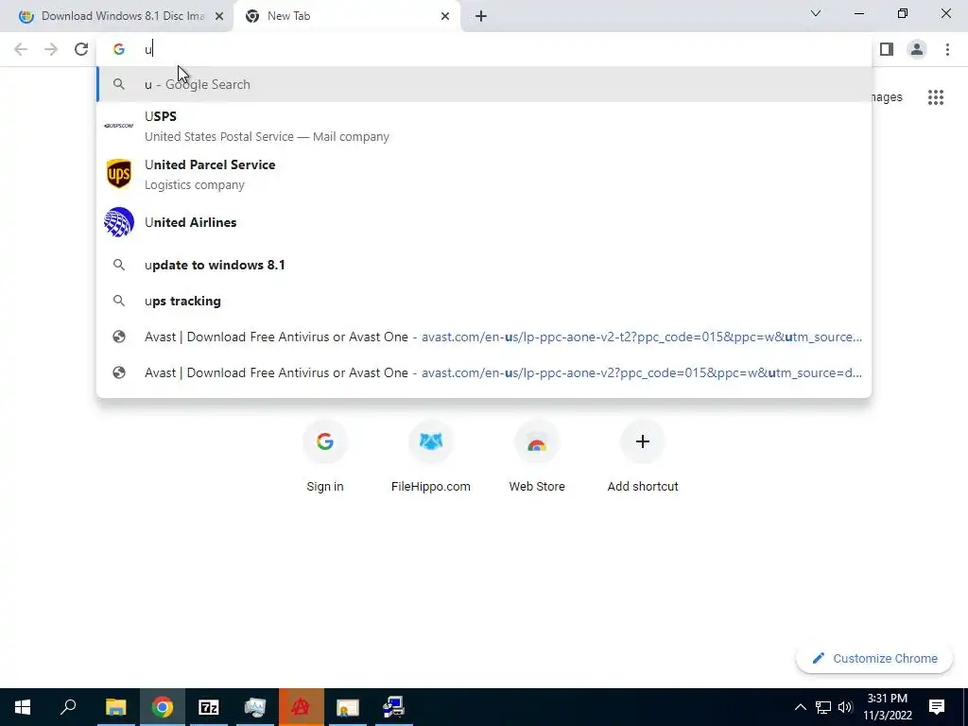Select the active New Tab tab
968x726 pixels.
coord(347,16)
